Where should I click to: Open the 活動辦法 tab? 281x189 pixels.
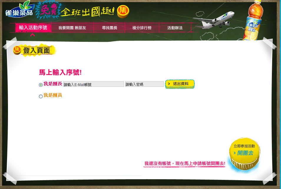click(x=175, y=28)
